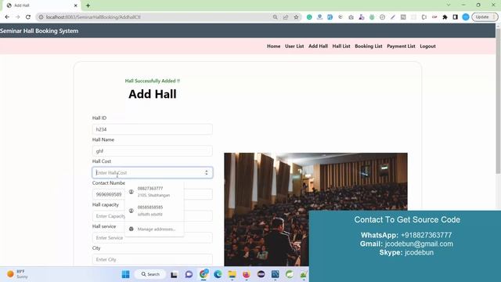Open the Windows Start menu

(125, 274)
